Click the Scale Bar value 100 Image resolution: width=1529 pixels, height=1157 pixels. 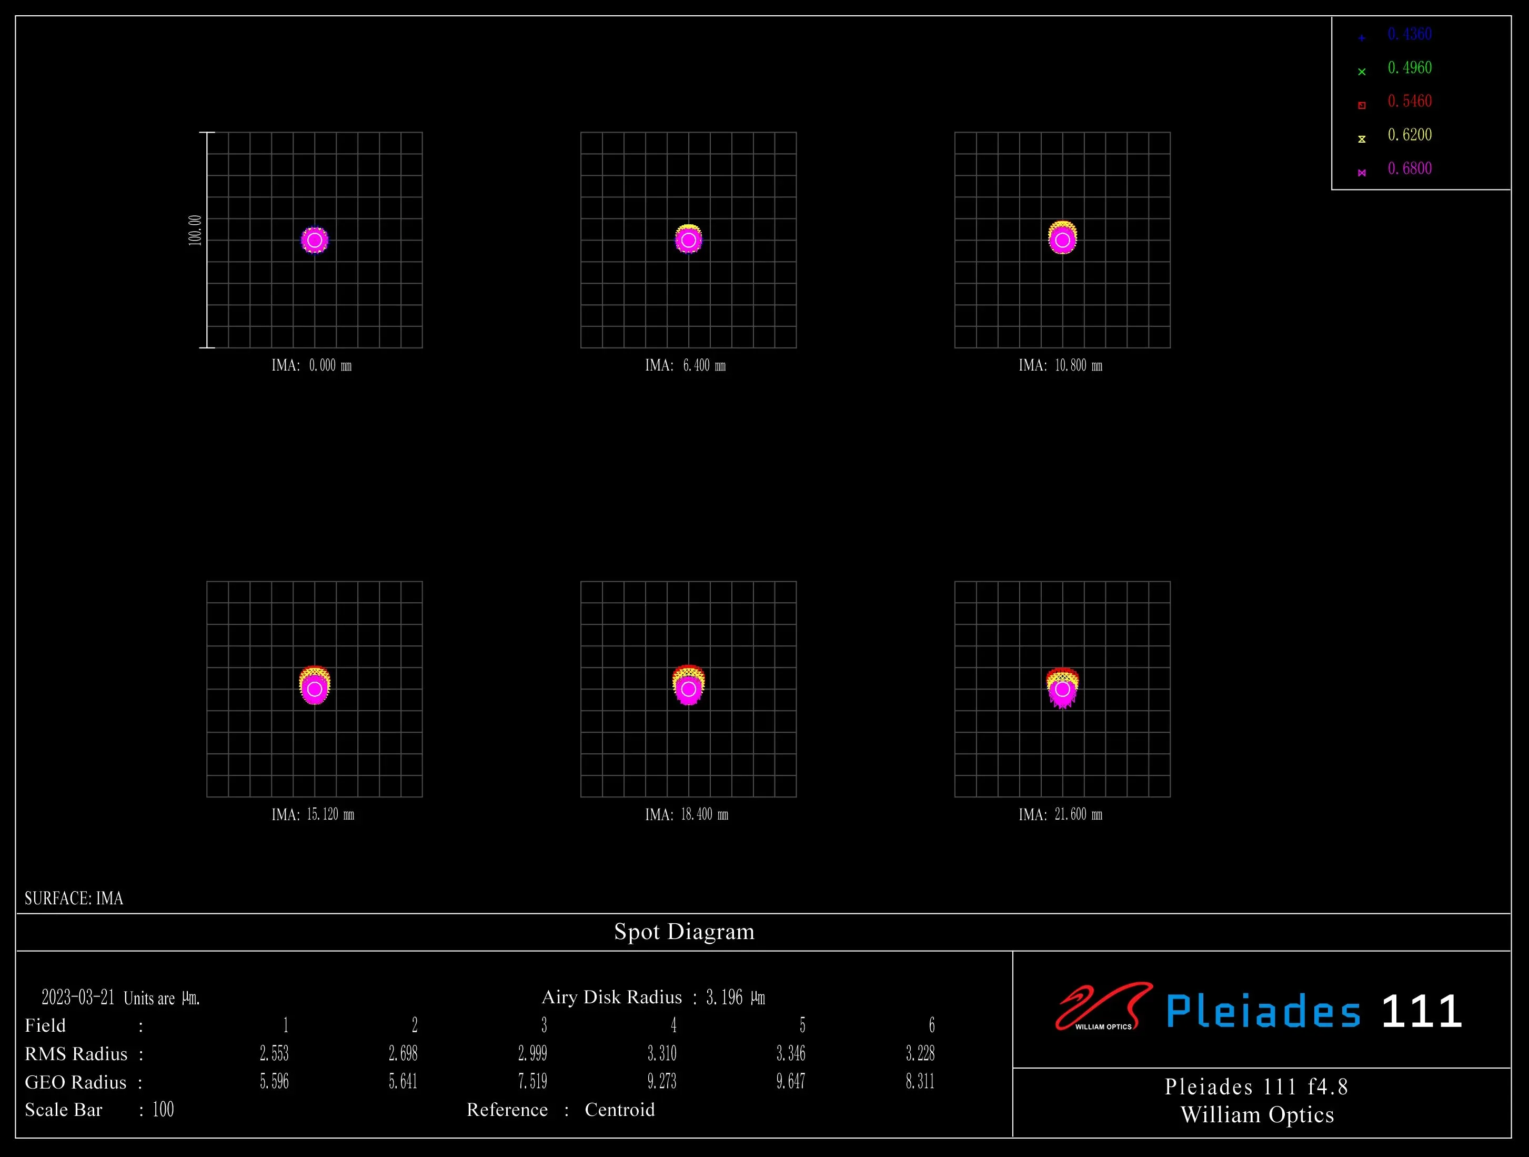163,1110
